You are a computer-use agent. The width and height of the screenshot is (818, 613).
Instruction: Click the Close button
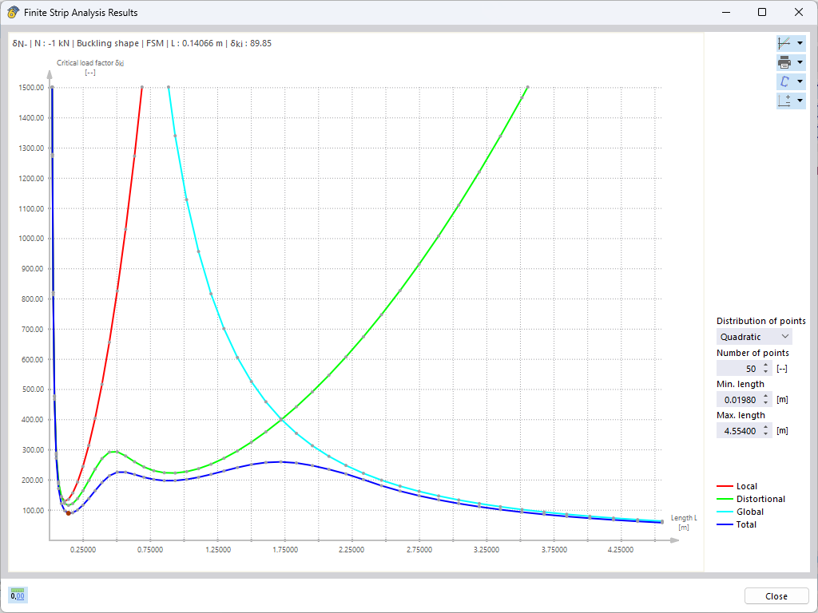776,595
